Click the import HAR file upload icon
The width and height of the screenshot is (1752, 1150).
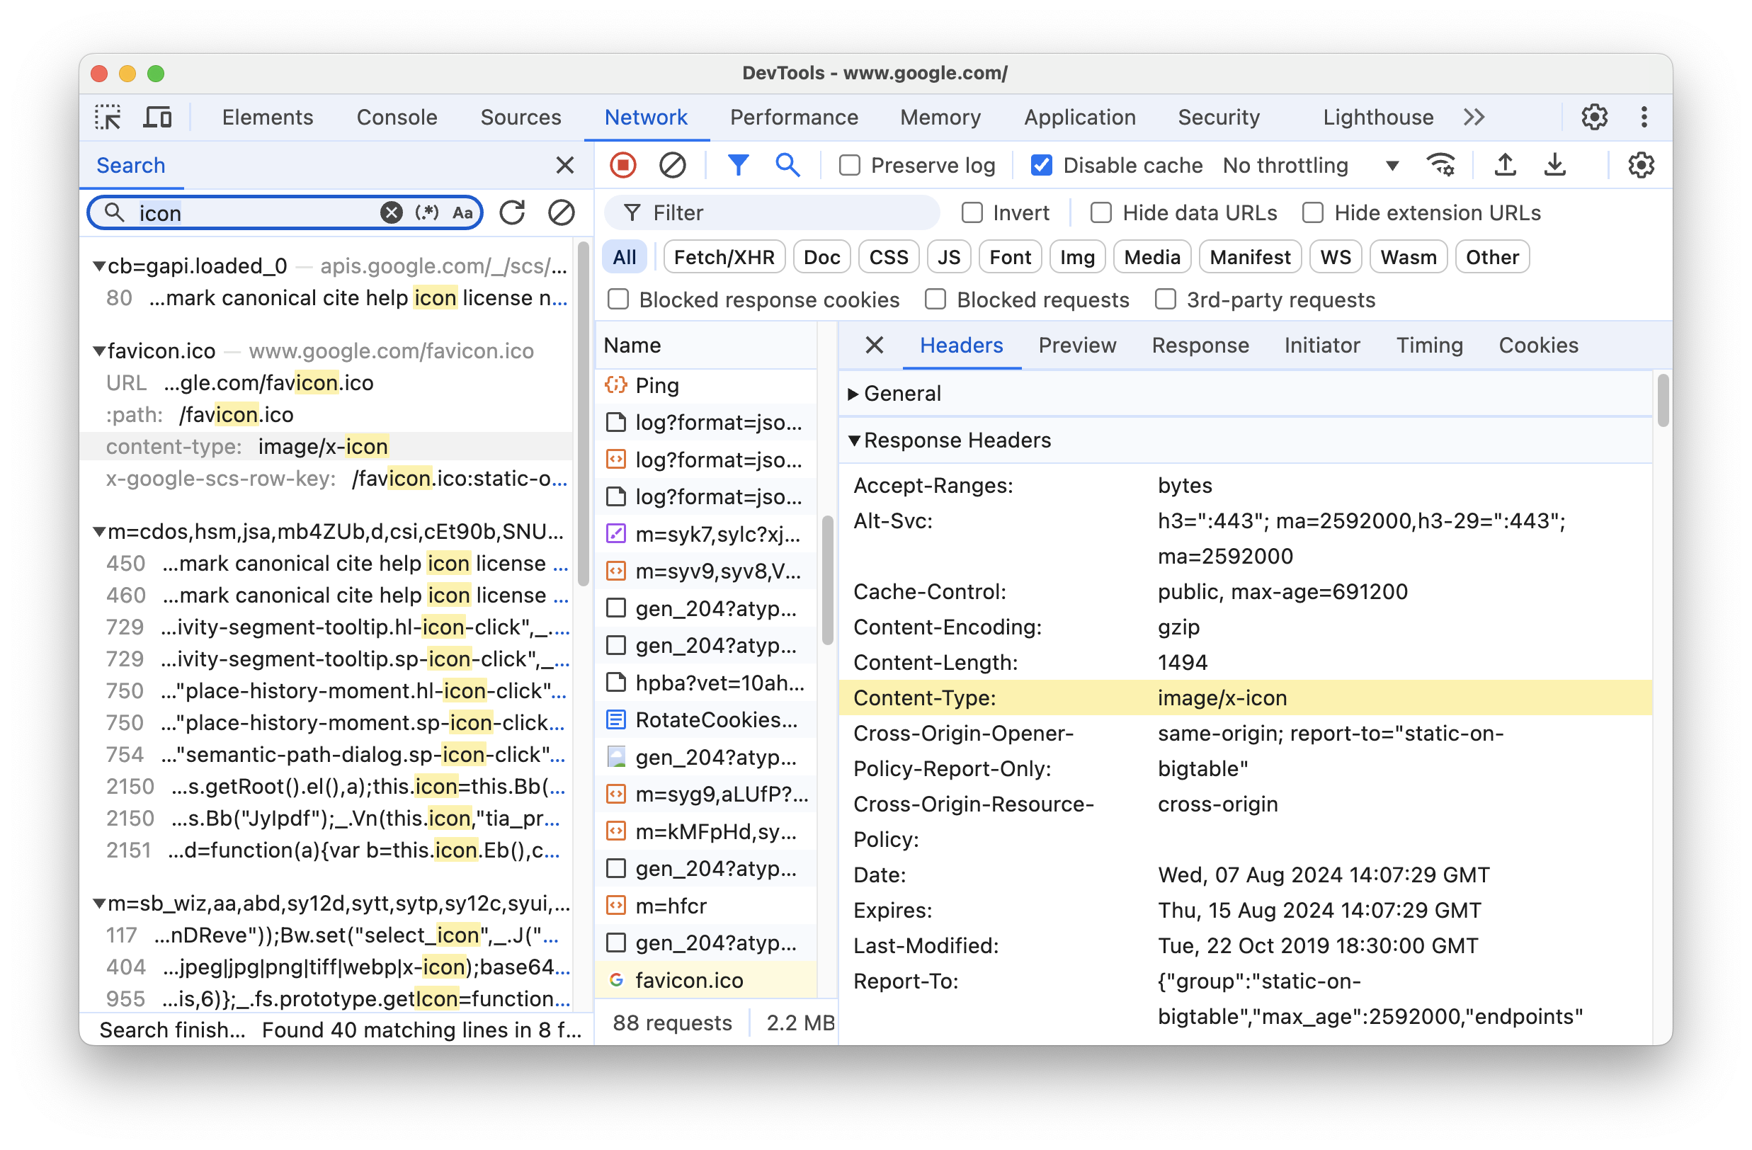pos(1506,163)
